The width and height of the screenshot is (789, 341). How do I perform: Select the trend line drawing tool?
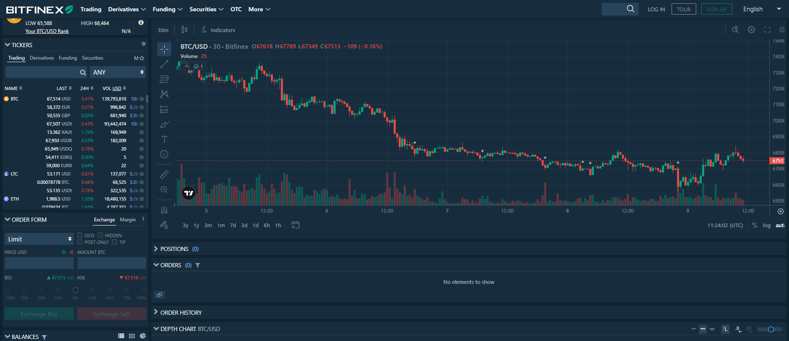164,64
